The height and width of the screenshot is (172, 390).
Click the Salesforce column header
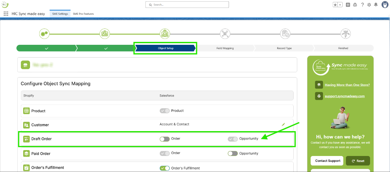tap(167, 95)
